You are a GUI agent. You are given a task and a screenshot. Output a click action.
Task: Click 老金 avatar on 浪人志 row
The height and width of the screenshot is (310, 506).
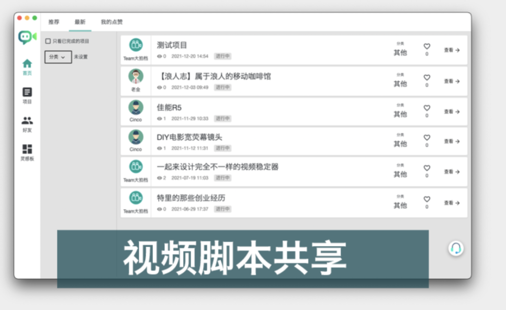coord(136,76)
